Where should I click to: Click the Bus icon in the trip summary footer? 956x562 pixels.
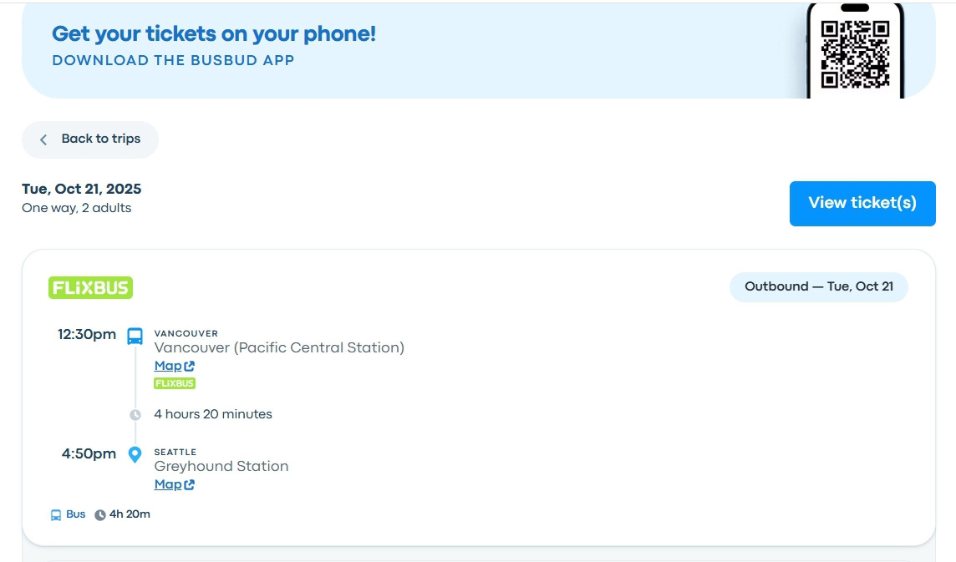pos(56,514)
